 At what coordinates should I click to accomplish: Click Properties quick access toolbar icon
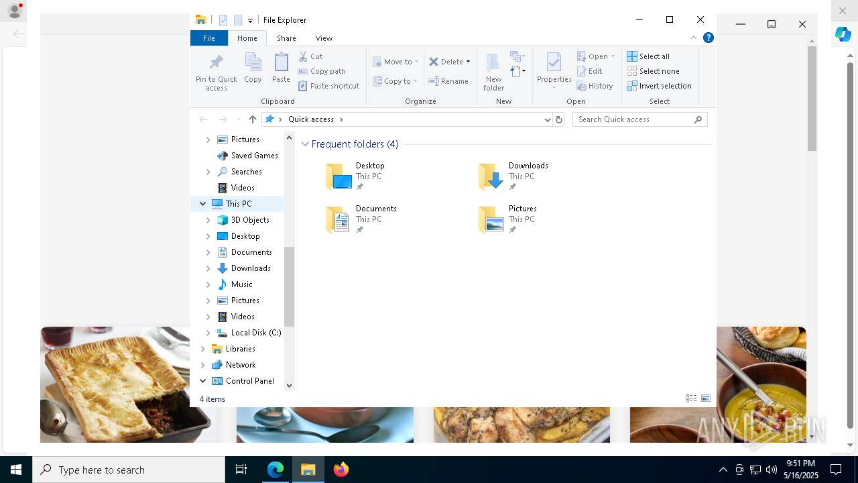coord(223,20)
